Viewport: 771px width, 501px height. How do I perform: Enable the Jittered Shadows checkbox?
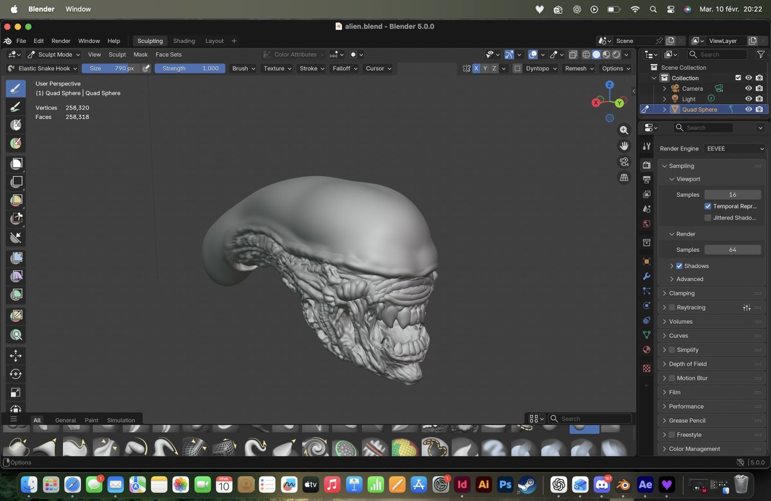coord(707,218)
